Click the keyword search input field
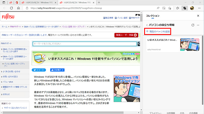 (84, 44)
